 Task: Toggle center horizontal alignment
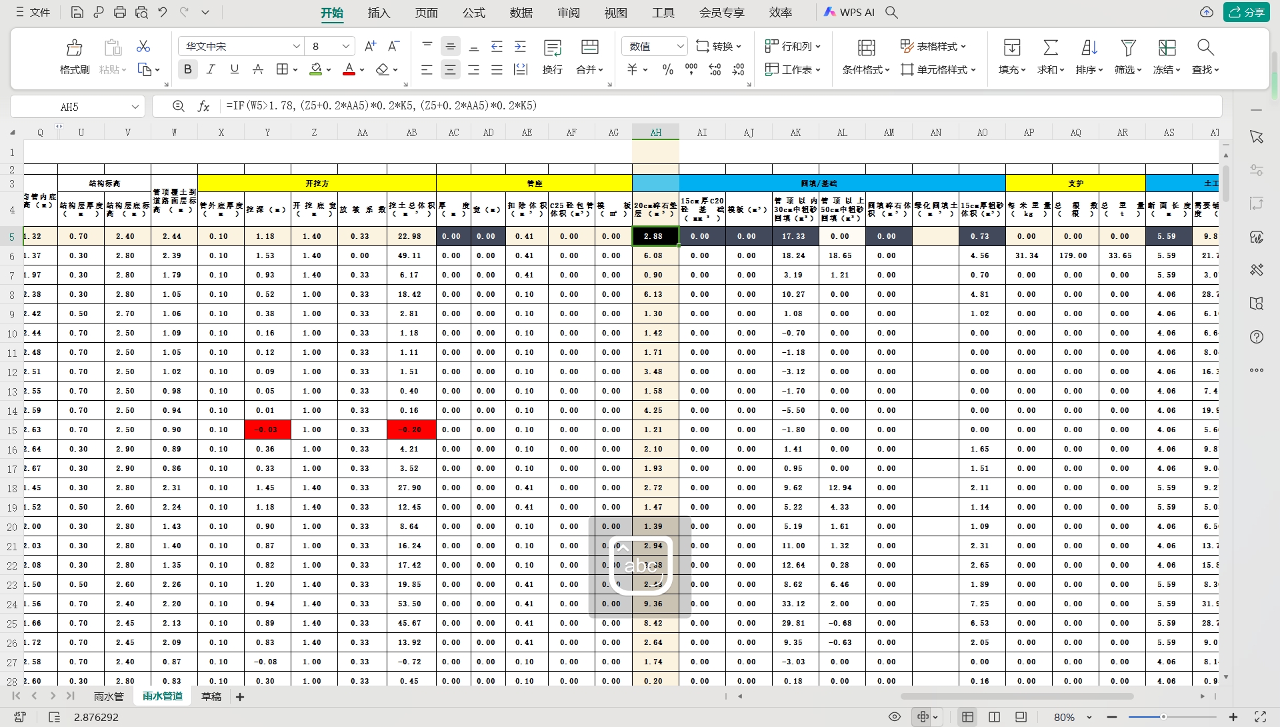(451, 69)
